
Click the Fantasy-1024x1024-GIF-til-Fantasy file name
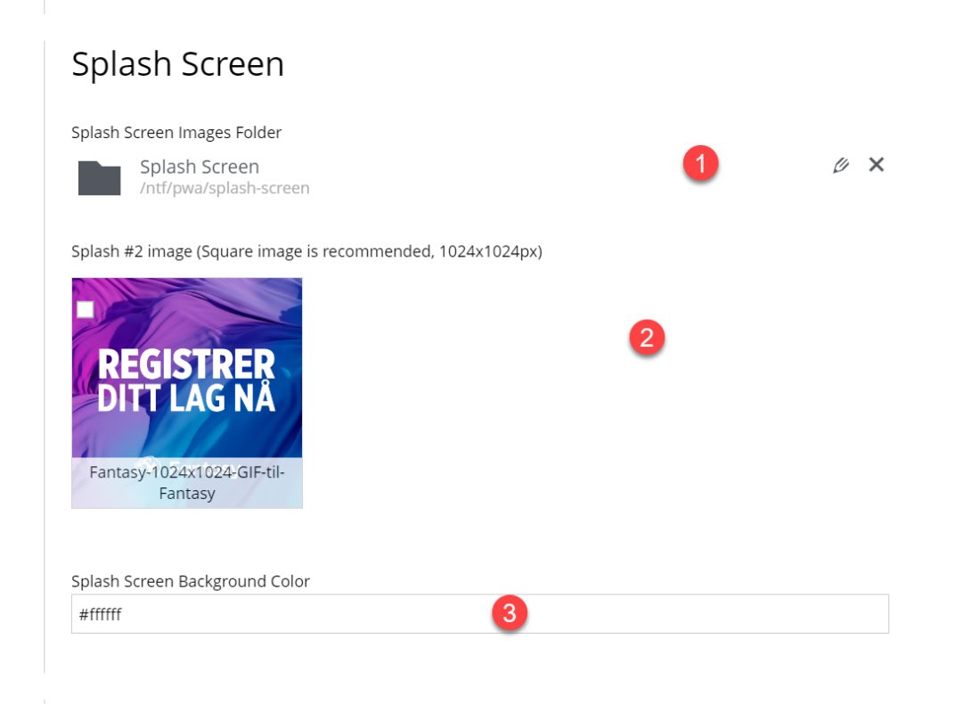(x=187, y=483)
